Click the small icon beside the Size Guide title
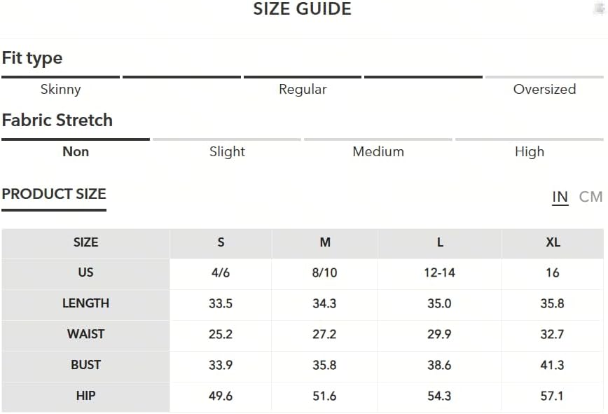 click(x=599, y=8)
